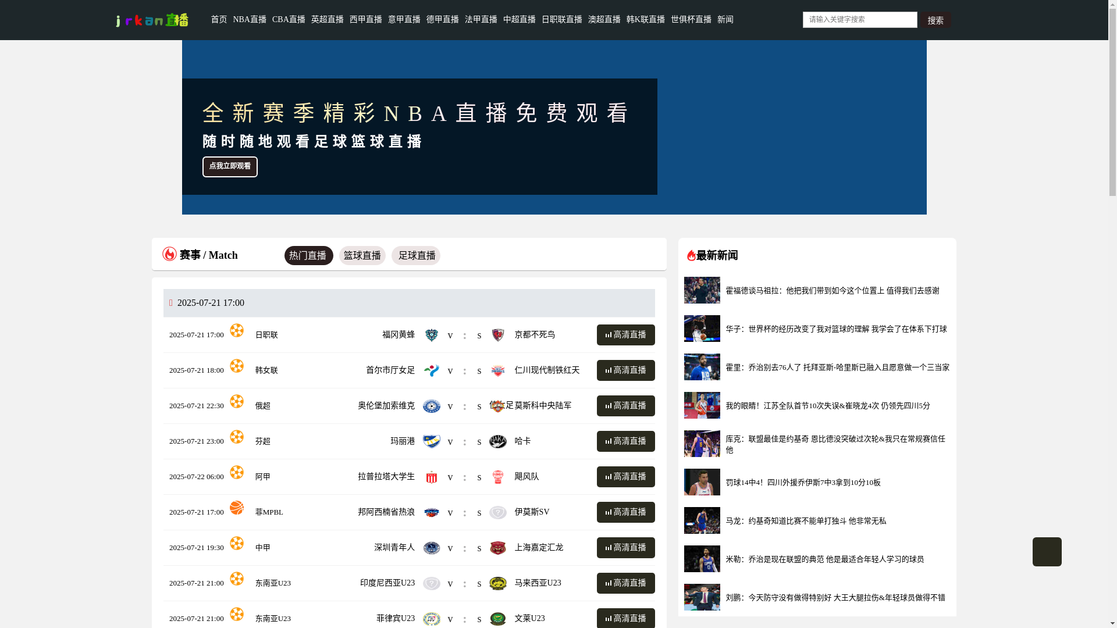Click football icon in 阿甲 row
The height and width of the screenshot is (628, 1117).
237,472
